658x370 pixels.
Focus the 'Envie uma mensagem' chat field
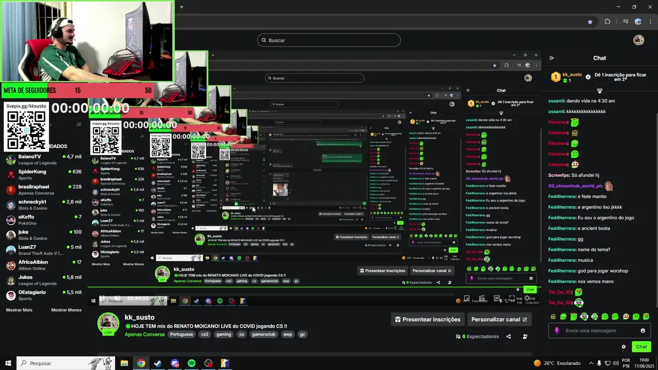(x=599, y=330)
